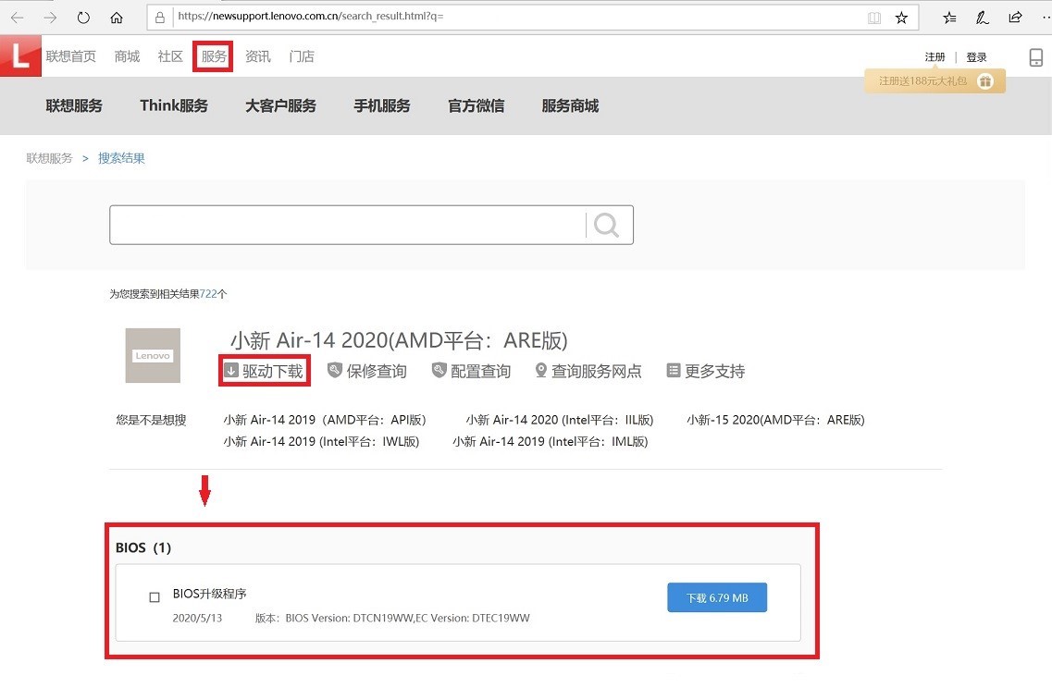This screenshot has height=700, width=1052.
Task: Add page to favorites with star icon
Action: [x=901, y=18]
